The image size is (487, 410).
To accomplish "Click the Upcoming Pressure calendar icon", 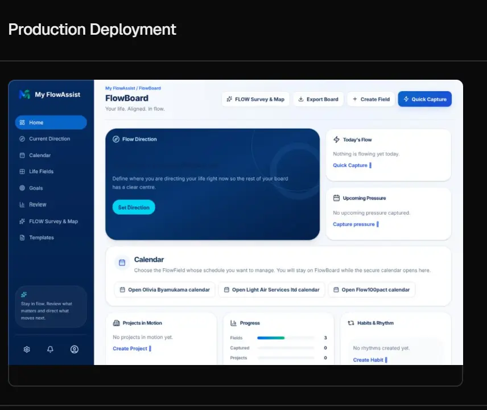I will click(336, 198).
